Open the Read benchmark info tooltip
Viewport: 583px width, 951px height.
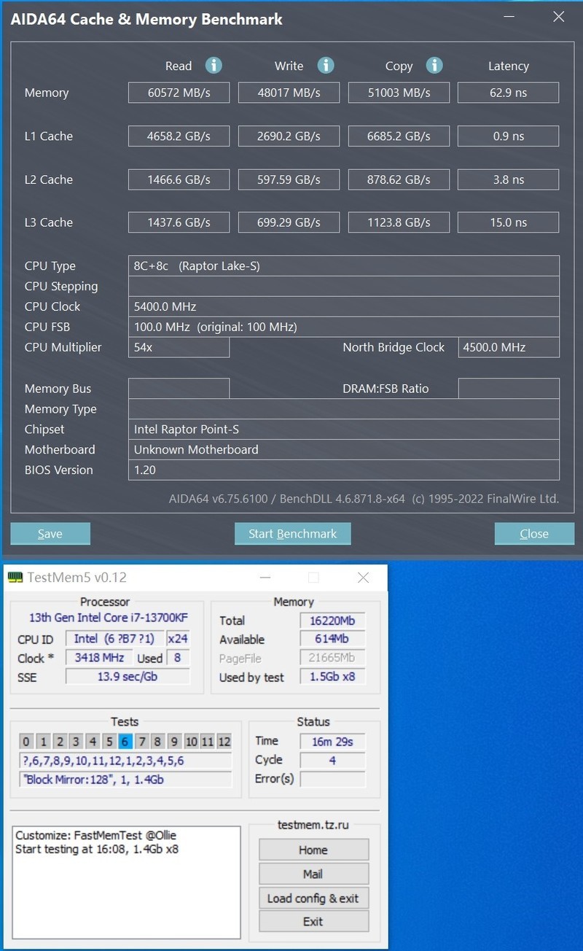[x=214, y=65]
